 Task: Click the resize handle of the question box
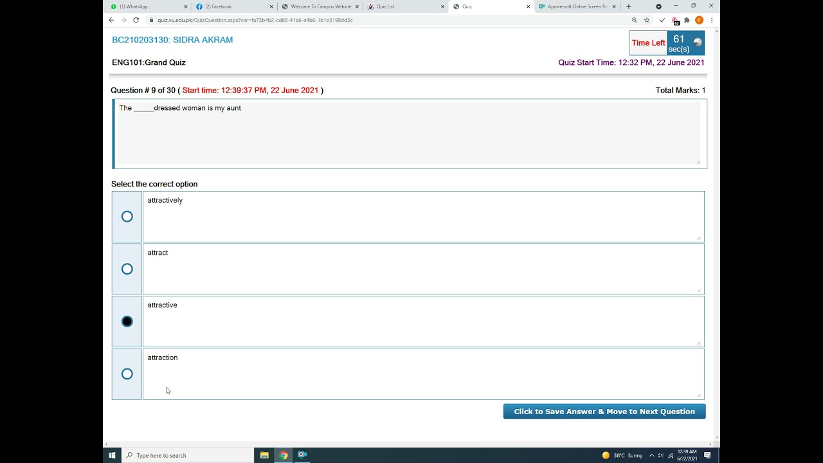click(698, 162)
